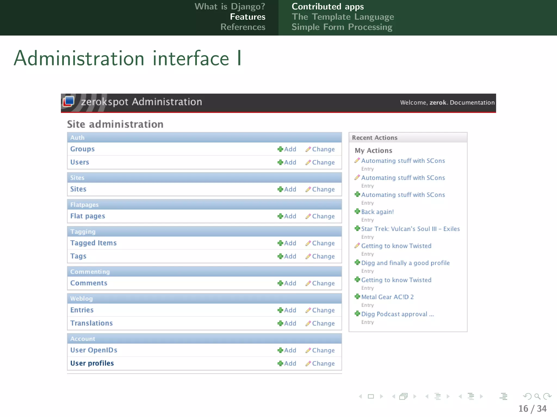Click the beamer frame rectangle navigation icon
Image resolution: width=557 pixels, height=417 pixels.
371,396
